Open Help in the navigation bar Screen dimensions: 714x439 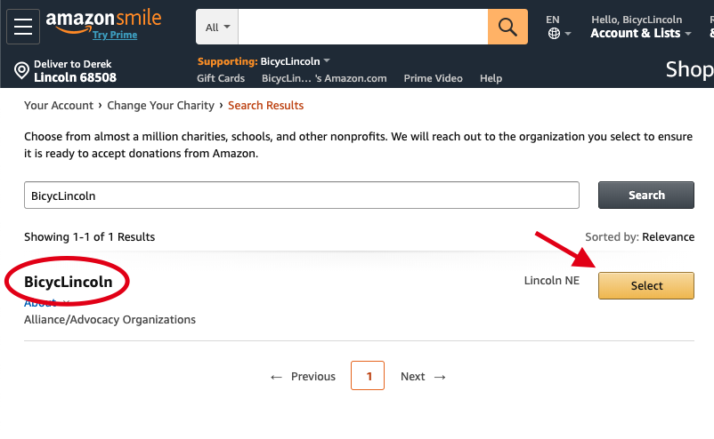pyautogui.click(x=491, y=78)
